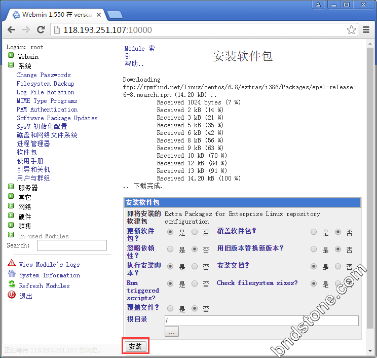Image resolution: width=377 pixels, height=358 pixels.
Task: Select 否 for Run triggered scripts?
Action: [x=195, y=283]
